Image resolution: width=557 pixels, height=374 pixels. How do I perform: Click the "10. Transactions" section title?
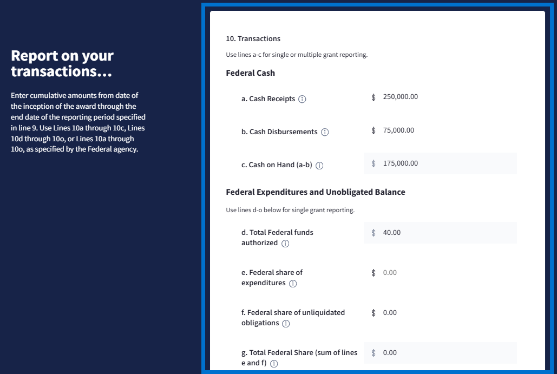pyautogui.click(x=253, y=39)
